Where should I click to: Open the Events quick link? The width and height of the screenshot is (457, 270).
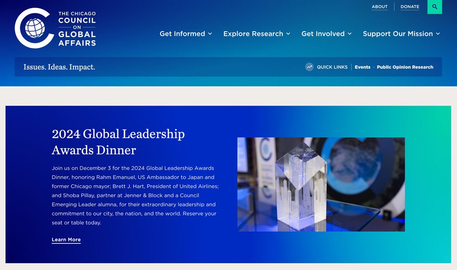[x=362, y=67]
